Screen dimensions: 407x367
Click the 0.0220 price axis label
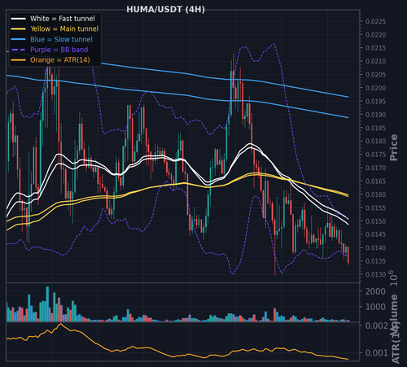pyautogui.click(x=376, y=35)
